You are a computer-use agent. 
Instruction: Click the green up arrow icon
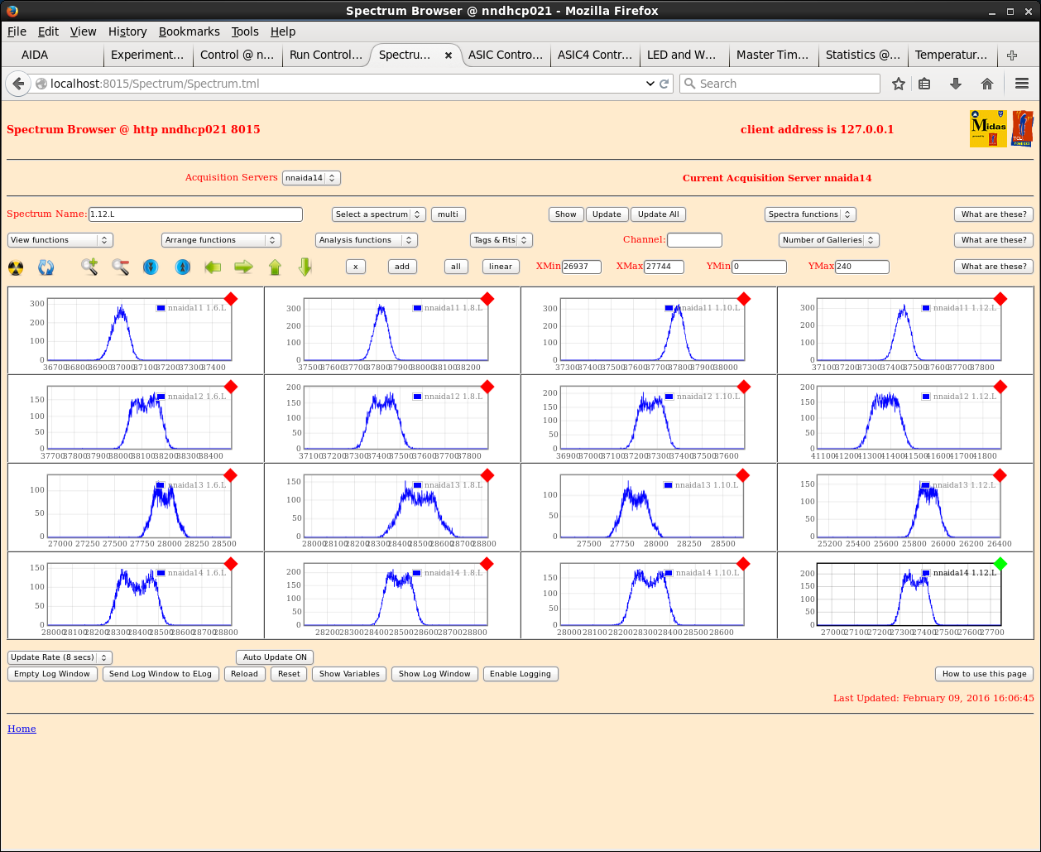tap(275, 267)
